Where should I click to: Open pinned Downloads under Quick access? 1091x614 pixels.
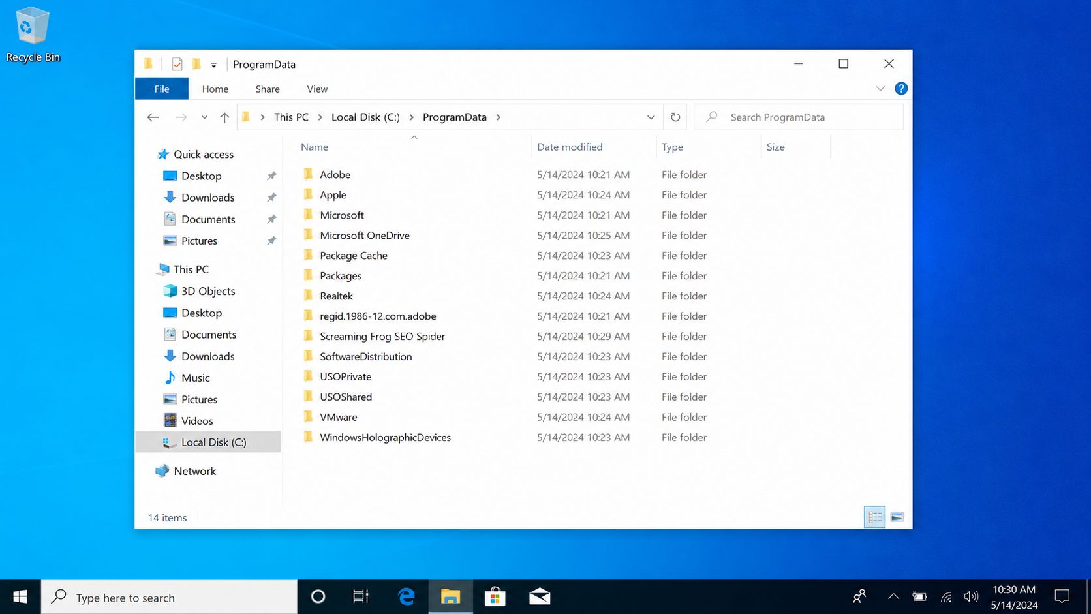(207, 198)
